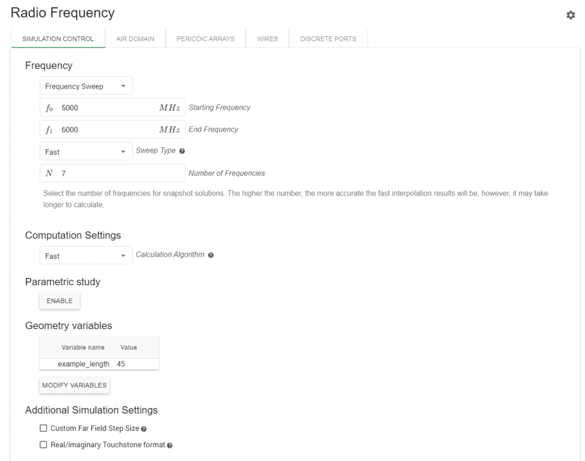Open the Periodic Arrays tab
The width and height of the screenshot is (585, 461).
click(205, 39)
